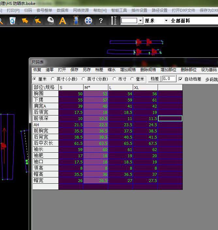Open the 网络资源 menu
218x230 pixels.
[81, 10]
